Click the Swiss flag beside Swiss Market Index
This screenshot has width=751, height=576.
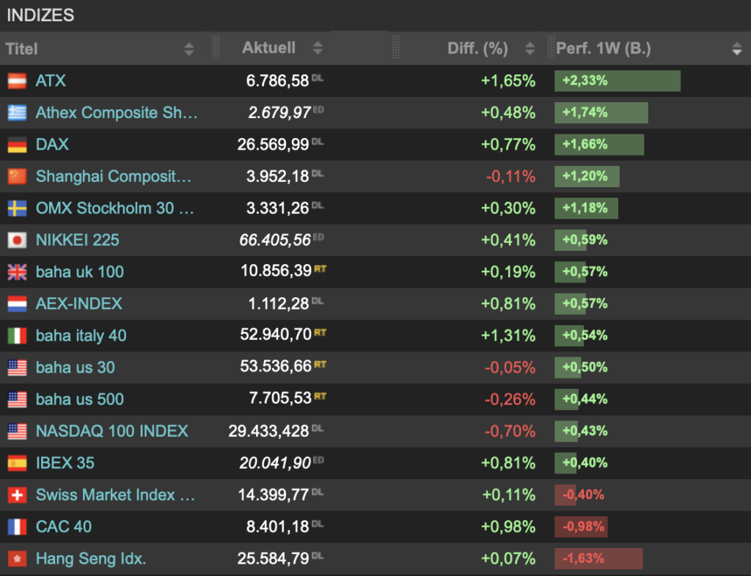click(x=18, y=495)
